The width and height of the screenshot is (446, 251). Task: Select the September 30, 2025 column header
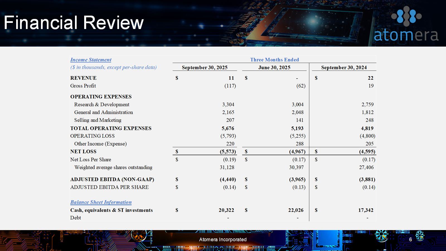(205, 67)
